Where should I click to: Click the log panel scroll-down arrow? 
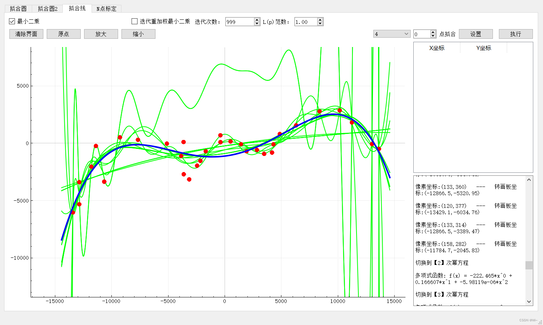point(529,301)
